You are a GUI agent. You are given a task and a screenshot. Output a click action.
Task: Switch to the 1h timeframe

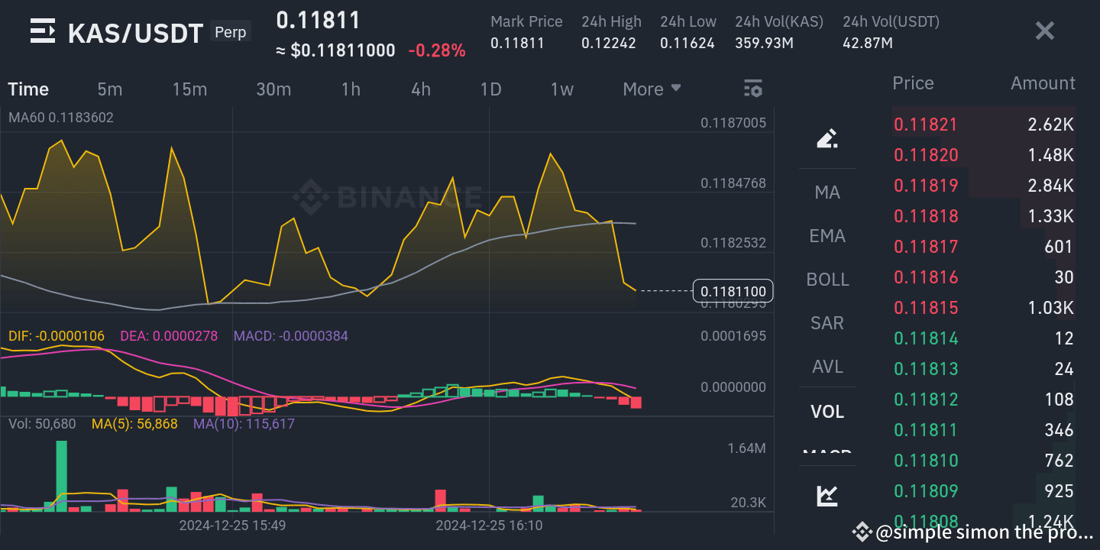[351, 89]
